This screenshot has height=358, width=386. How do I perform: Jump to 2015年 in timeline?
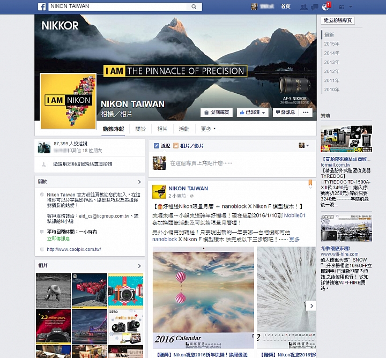(332, 44)
